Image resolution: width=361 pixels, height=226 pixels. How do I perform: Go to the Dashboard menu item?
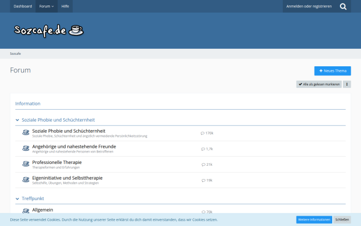23,6
